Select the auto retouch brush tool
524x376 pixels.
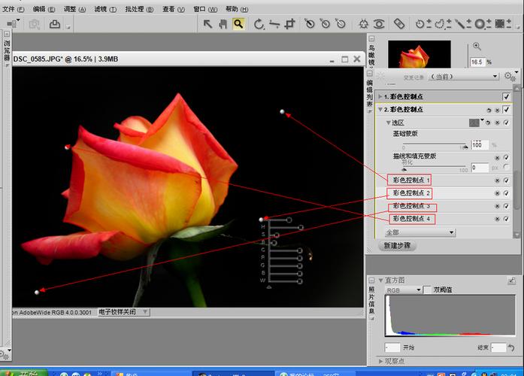[399, 24]
